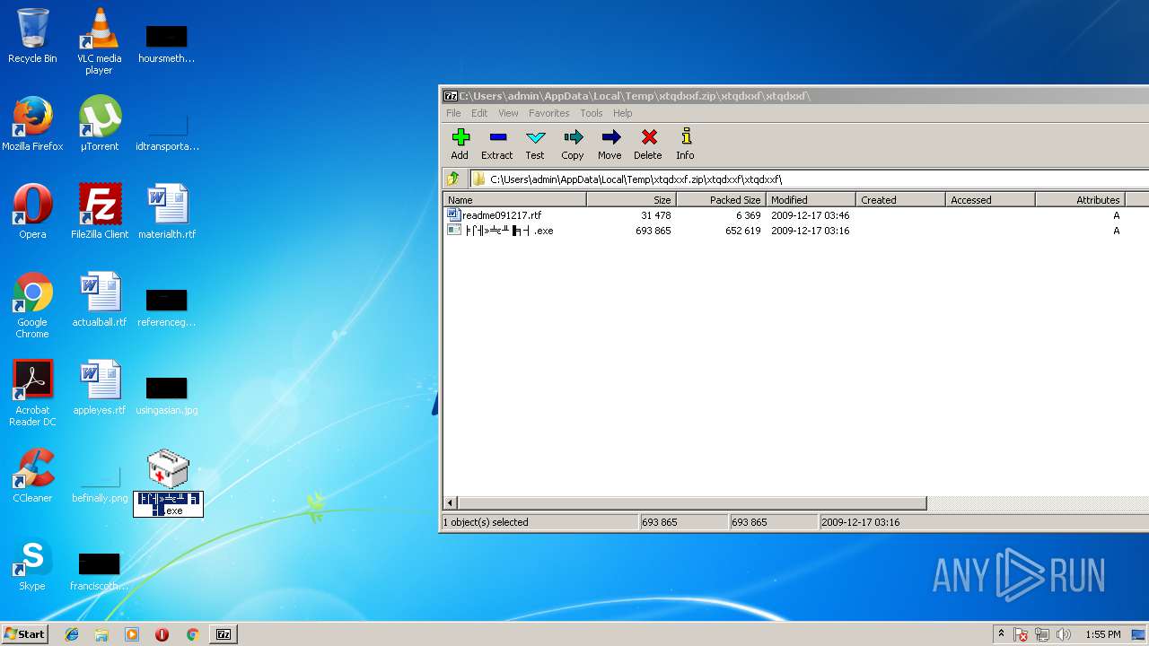Click the red Delete toolbar icon
The width and height of the screenshot is (1149, 646).
(648, 144)
